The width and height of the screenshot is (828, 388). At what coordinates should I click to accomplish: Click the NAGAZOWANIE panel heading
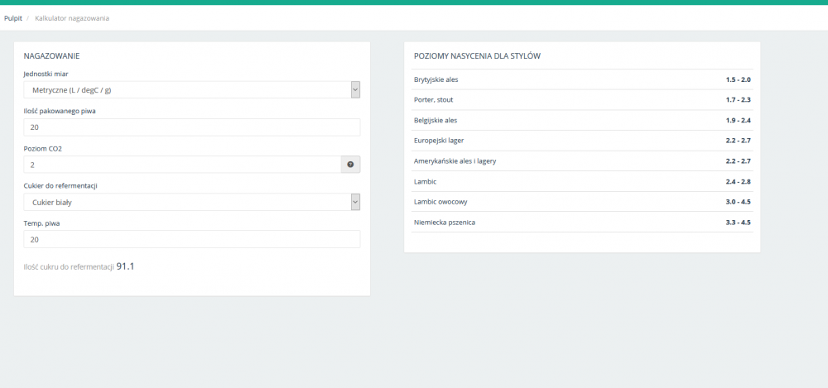coord(51,55)
